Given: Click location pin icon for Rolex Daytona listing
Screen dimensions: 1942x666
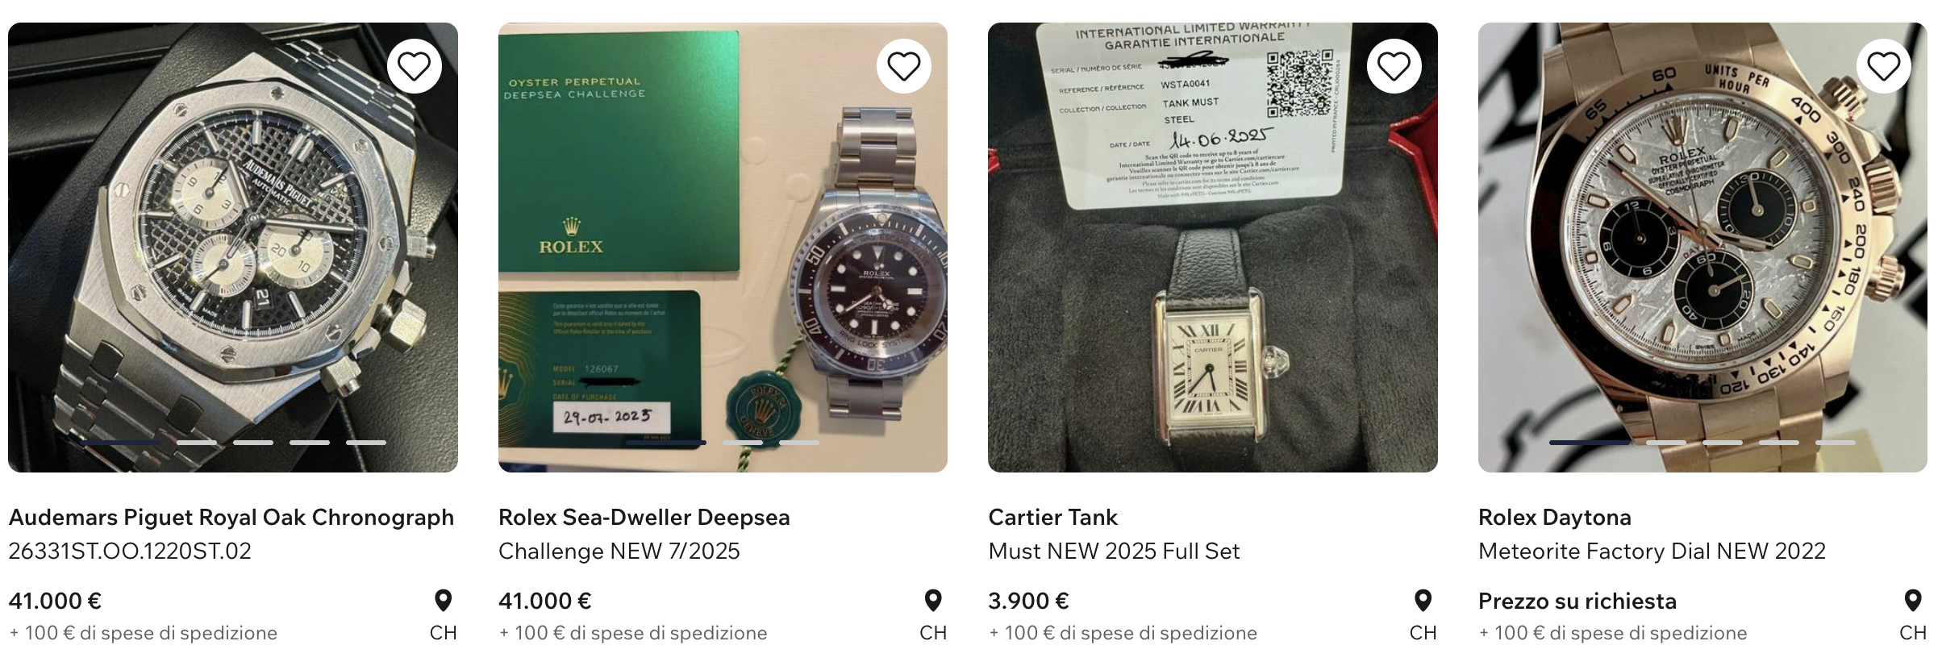Looking at the screenshot, I should coord(1913,601).
